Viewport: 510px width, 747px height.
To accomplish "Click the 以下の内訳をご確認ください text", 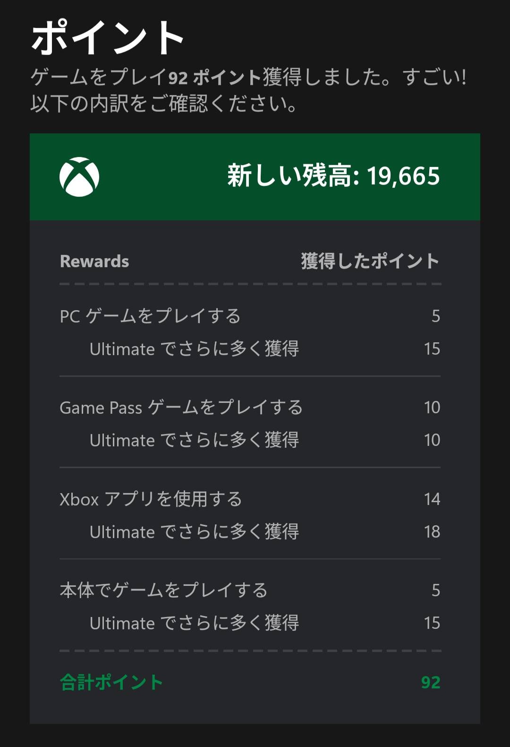I will [164, 104].
